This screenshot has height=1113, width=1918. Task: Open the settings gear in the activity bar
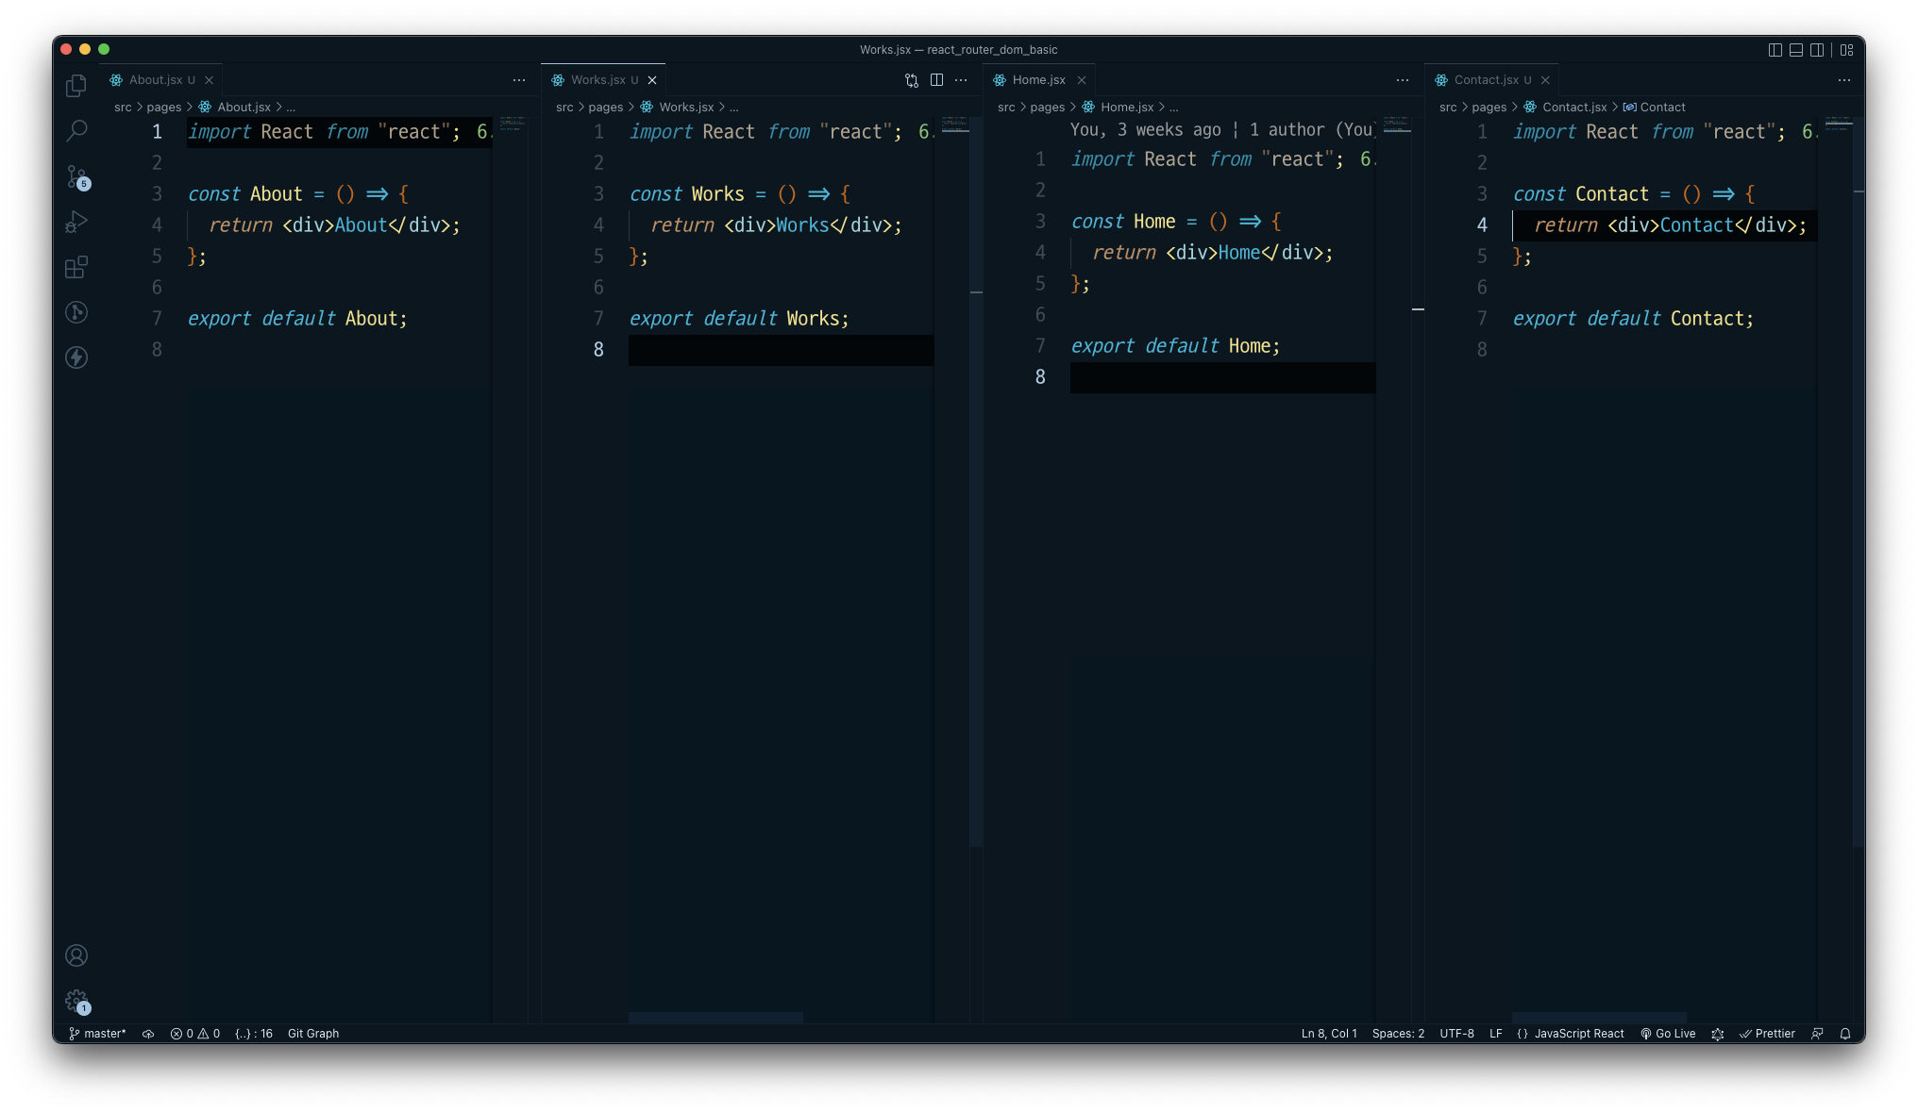(76, 1002)
